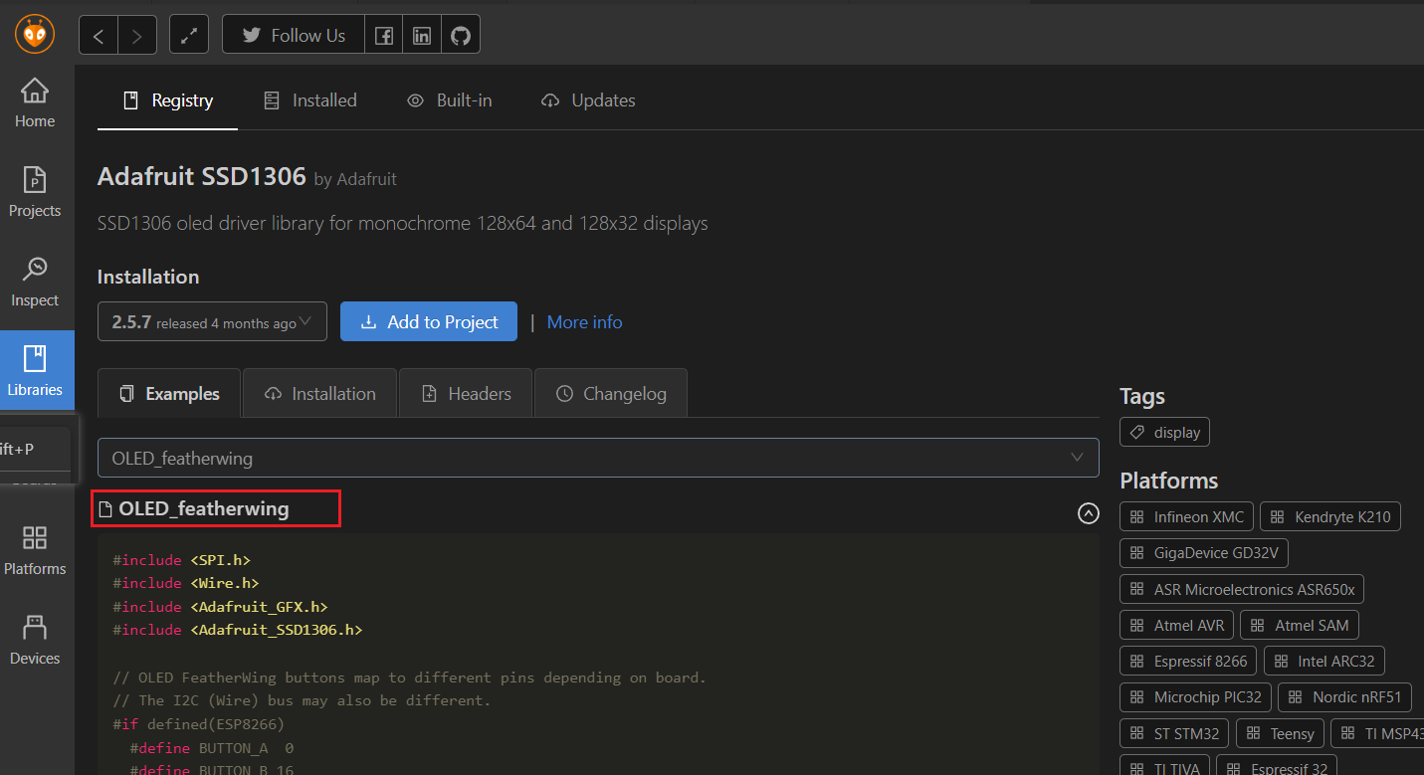Select the Headers tab
The height and width of the screenshot is (775, 1424).
(x=466, y=394)
